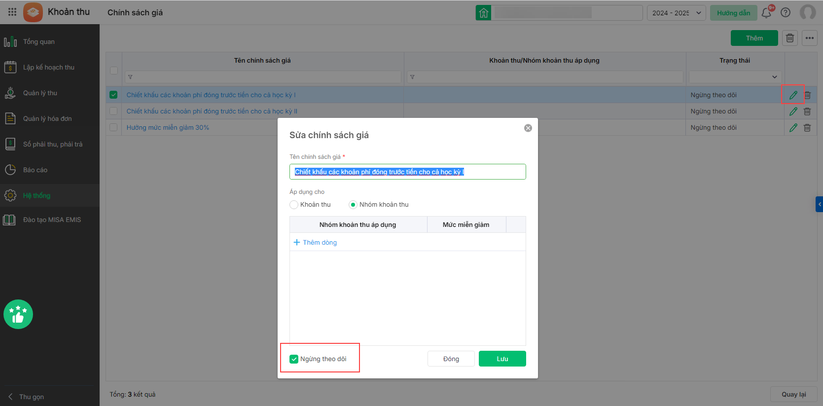Image resolution: width=823 pixels, height=406 pixels.
Task: Expand the Trạng thái filter dropdown
Action: click(735, 77)
